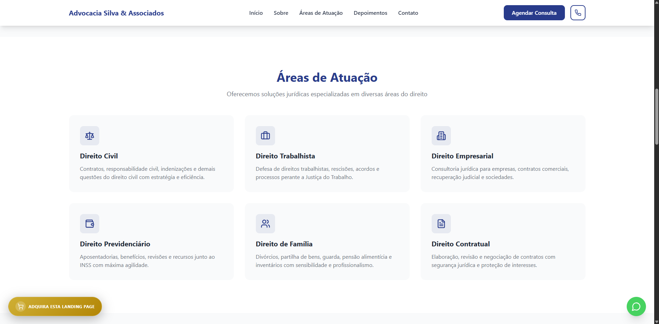
Task: Click the 'Oferecemos soluções jurídicas' subtitle
Action: [x=327, y=94]
